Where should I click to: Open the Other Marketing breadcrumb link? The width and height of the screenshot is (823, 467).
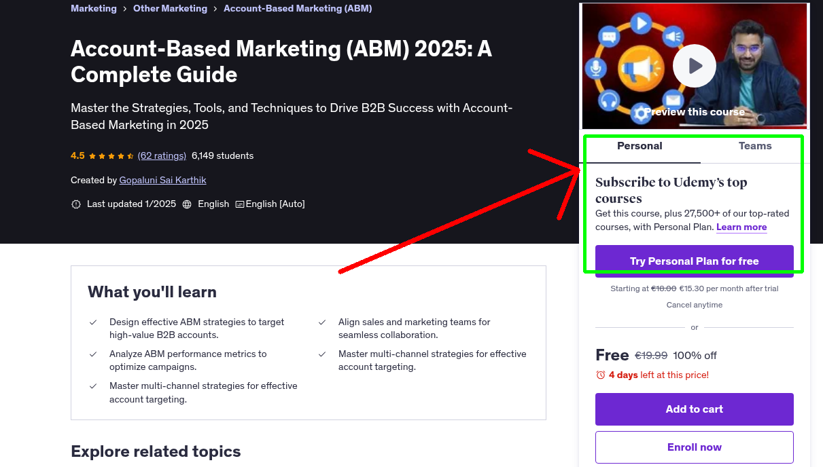point(170,9)
